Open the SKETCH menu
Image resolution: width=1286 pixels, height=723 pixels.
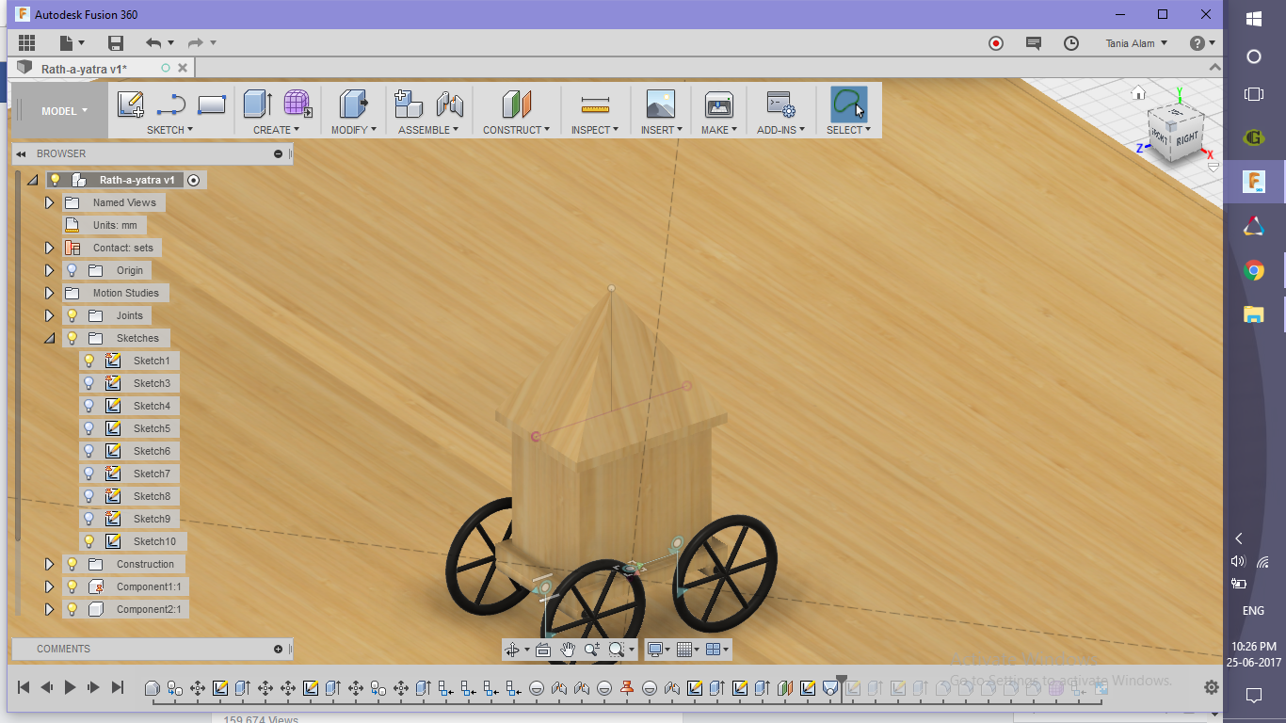point(169,130)
